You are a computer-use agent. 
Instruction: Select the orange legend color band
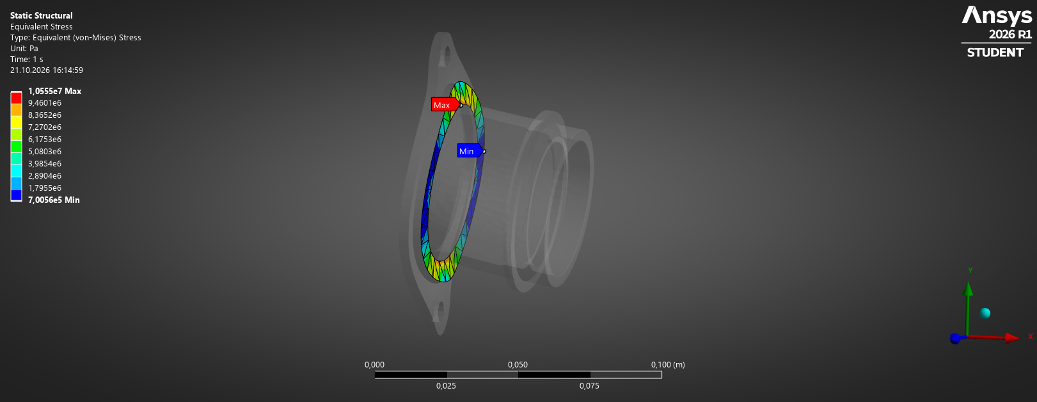pos(16,110)
